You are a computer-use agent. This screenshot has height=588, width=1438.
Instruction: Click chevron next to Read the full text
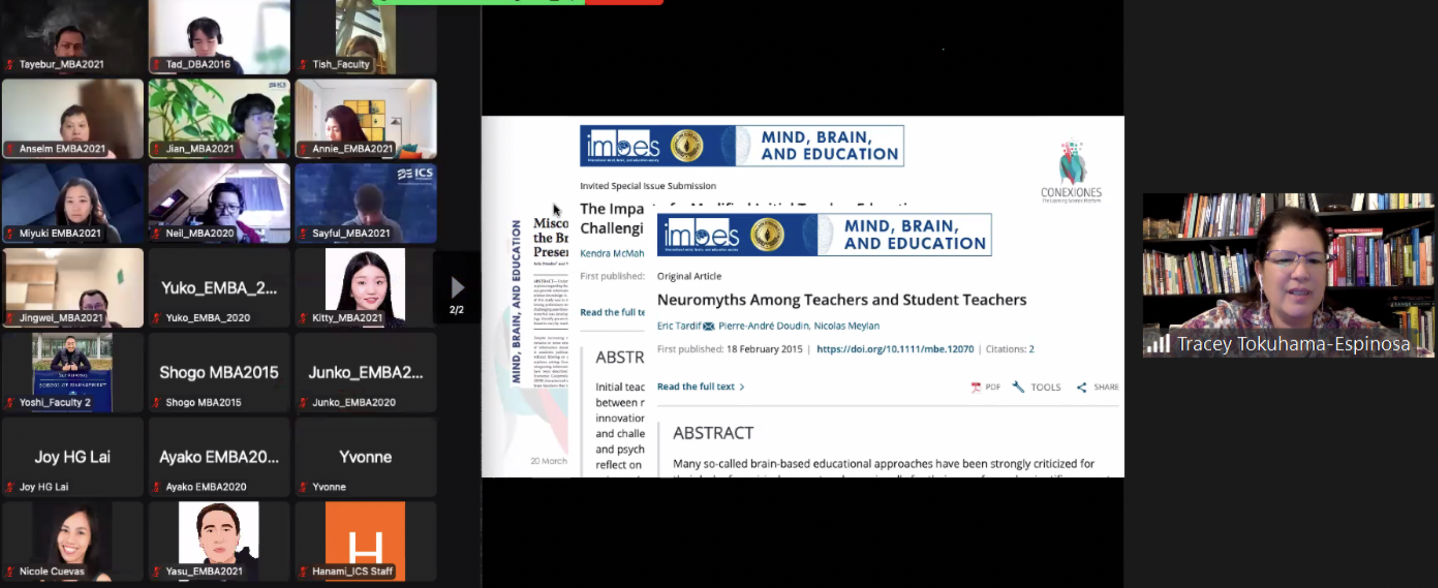coord(742,387)
